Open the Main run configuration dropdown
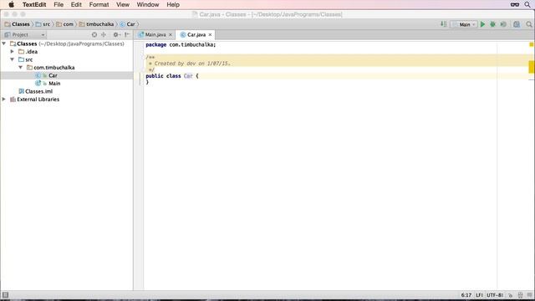The height and width of the screenshot is (301, 535). pos(463,24)
